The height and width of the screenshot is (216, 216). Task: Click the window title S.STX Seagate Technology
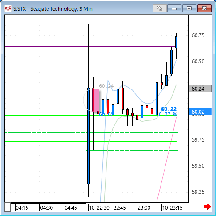[53, 9]
